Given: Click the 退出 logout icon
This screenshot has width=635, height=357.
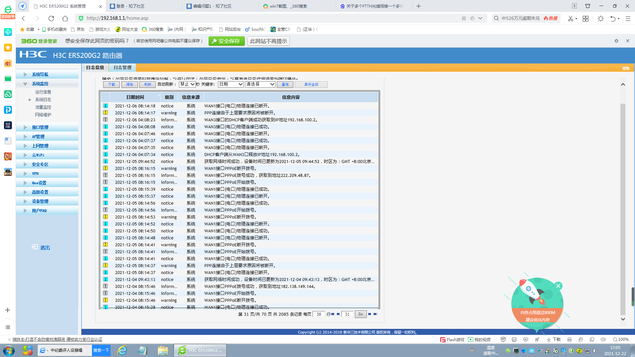Looking at the screenshot, I should (x=35, y=247).
